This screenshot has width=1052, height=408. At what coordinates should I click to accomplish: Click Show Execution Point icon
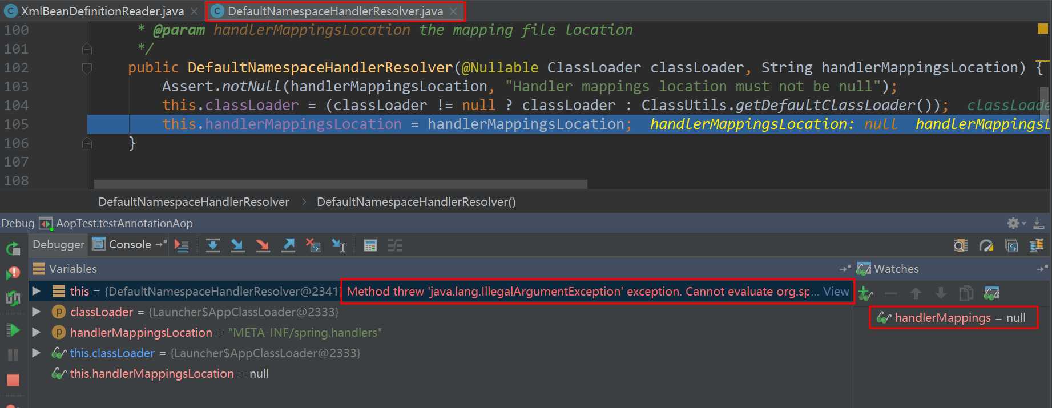[x=182, y=245]
